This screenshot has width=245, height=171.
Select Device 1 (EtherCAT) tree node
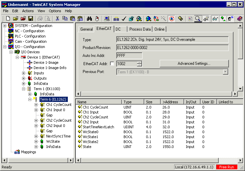pos(43,57)
